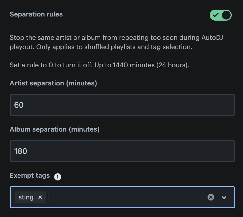Click the Album separation (minutes) label
This screenshot has height=217, width=243.
[x=54, y=129]
